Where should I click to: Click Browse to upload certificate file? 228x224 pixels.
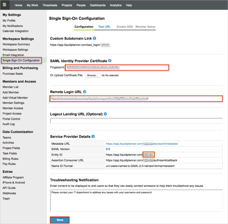pos(92,75)
